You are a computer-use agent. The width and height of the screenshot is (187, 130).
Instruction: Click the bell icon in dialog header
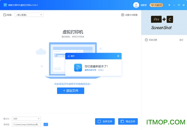pyautogui.click(x=69, y=56)
